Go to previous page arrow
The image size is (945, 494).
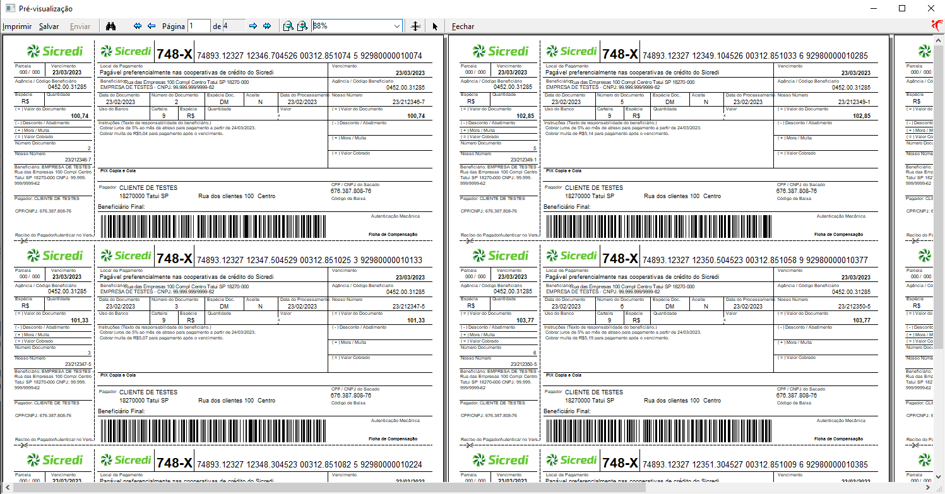pyautogui.click(x=152, y=26)
